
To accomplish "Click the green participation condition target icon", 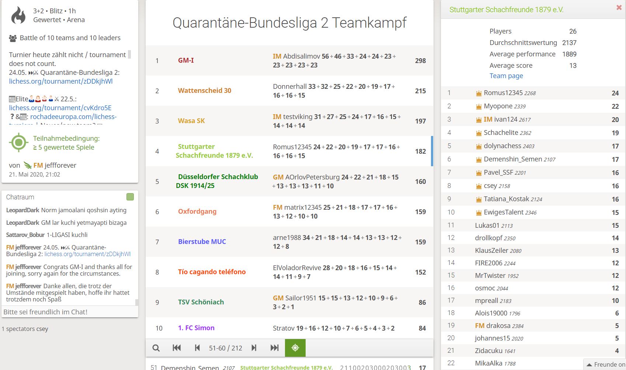I will tap(19, 143).
